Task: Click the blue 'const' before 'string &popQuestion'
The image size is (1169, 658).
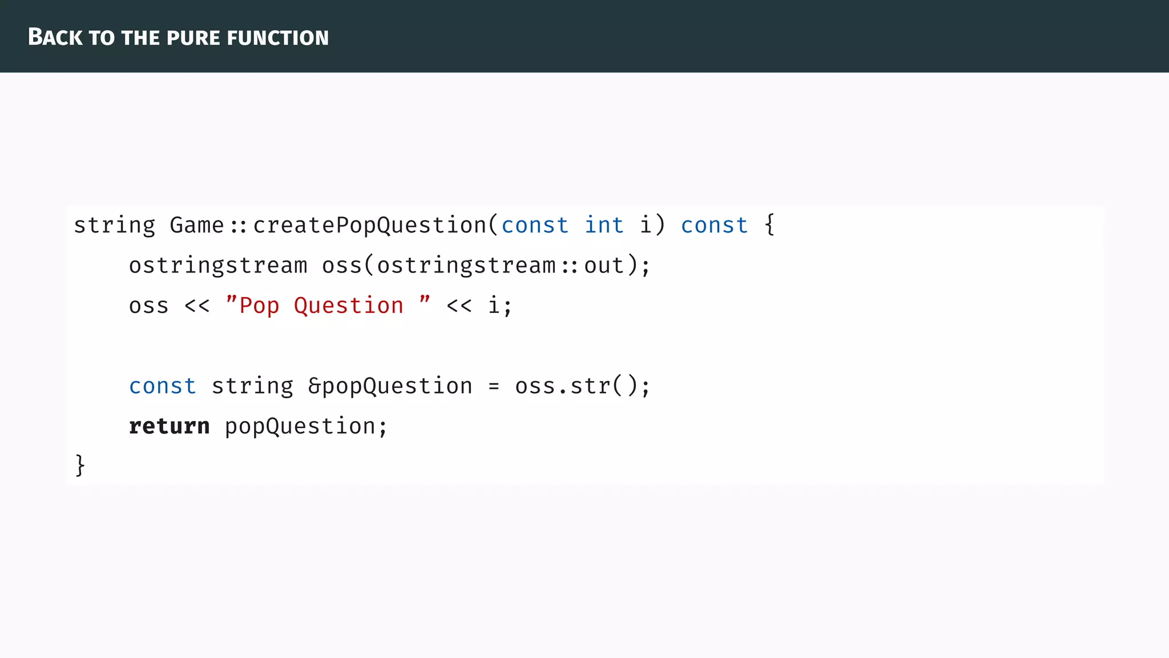Action: (x=163, y=386)
